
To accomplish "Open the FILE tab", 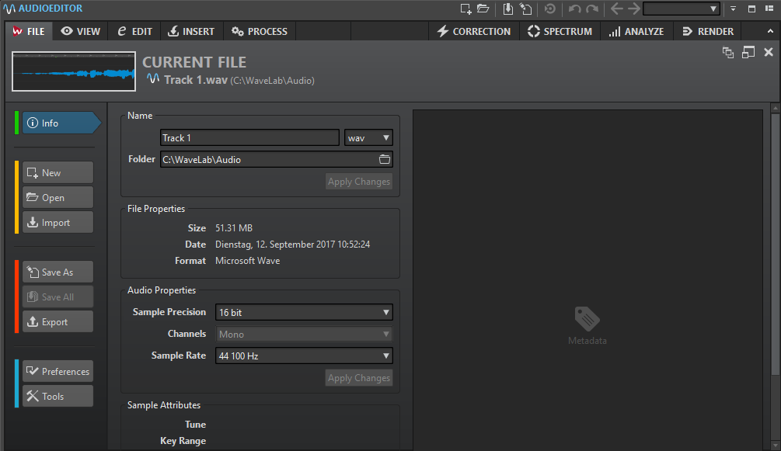I will pyautogui.click(x=29, y=31).
